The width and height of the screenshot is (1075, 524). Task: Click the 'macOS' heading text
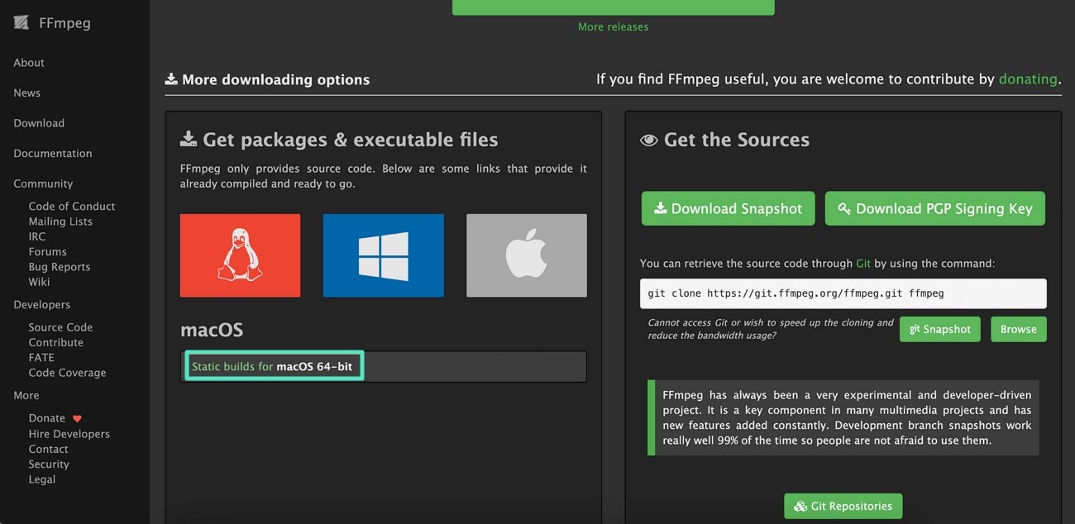click(212, 330)
